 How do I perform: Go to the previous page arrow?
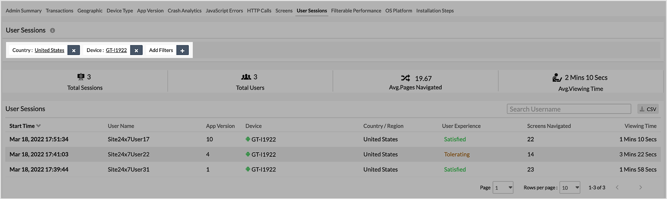(617, 187)
